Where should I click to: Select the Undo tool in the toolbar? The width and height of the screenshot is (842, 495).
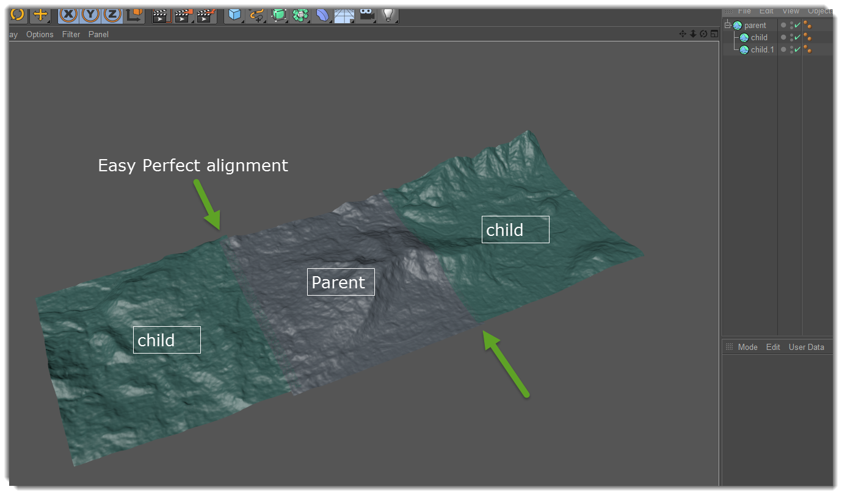(x=16, y=15)
